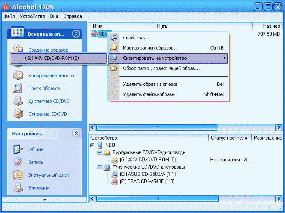Collapse the Настройки panel
The width and height of the screenshot is (285, 213).
point(76,134)
